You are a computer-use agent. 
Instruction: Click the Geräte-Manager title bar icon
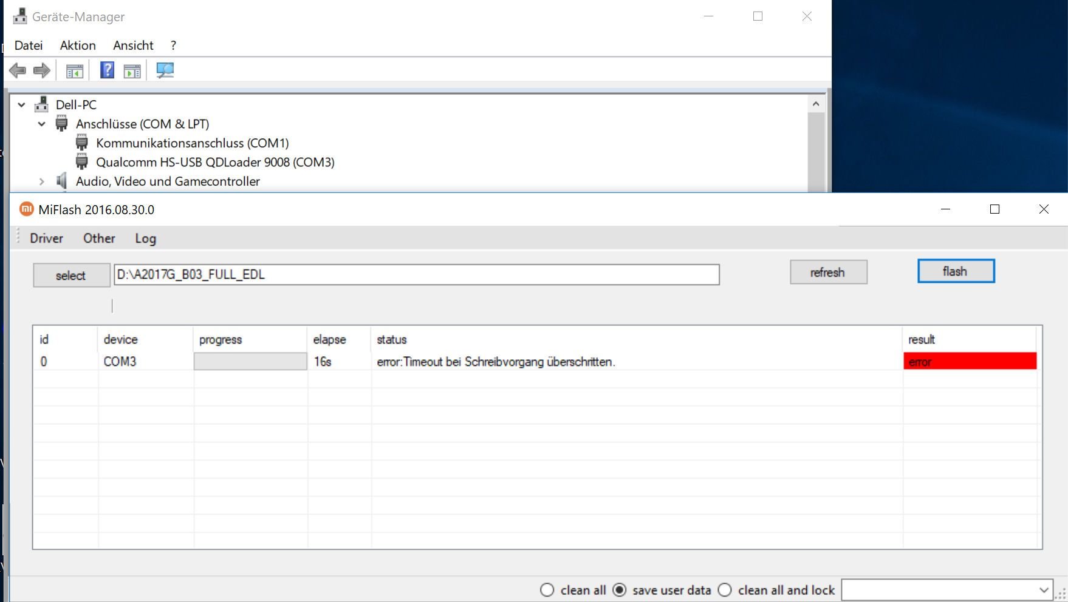tap(20, 16)
